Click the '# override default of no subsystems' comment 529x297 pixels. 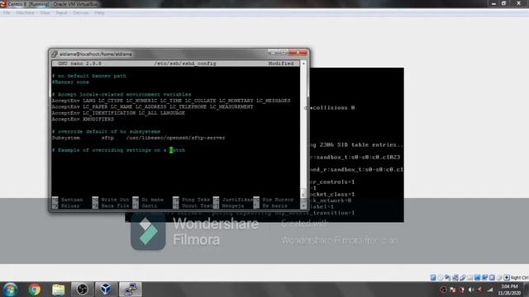(x=106, y=132)
